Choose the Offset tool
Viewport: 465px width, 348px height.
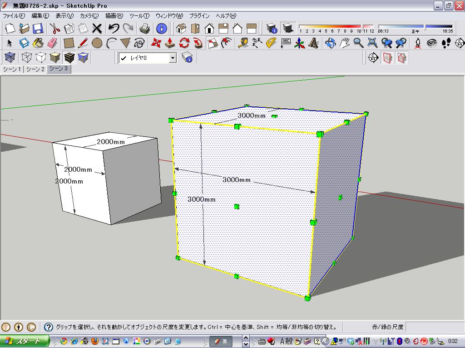[226, 43]
